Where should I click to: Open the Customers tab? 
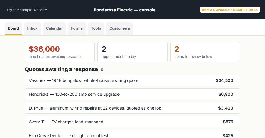coord(120,28)
